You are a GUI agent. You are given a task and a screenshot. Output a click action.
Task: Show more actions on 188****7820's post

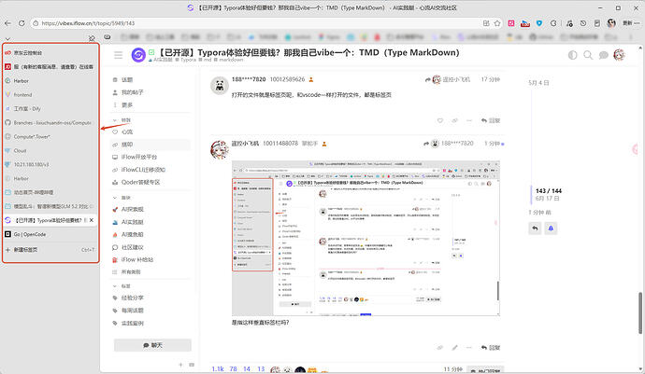469,120
